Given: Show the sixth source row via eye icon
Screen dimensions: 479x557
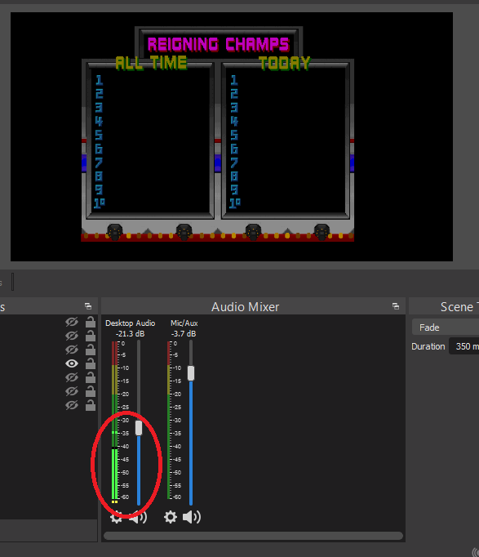Looking at the screenshot, I should [x=72, y=391].
